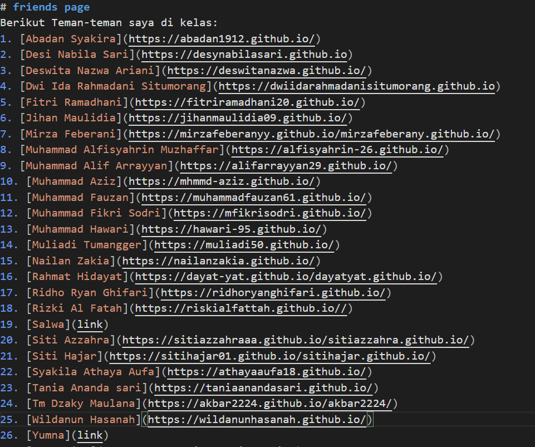Click the name 'Muhammad Aziz'
Screen dimensions: 535x447
coord(74,181)
